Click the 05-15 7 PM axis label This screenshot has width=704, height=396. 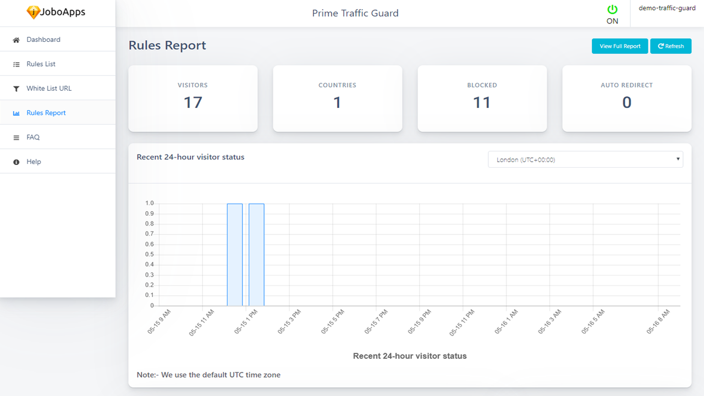point(376,322)
